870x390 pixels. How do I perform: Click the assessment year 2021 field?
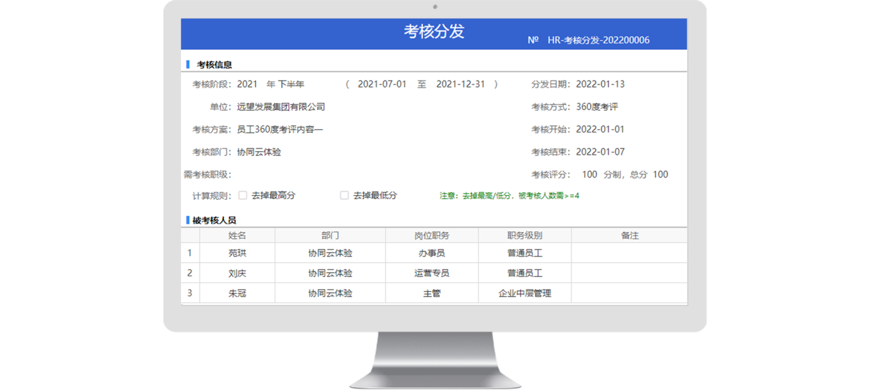(x=247, y=84)
